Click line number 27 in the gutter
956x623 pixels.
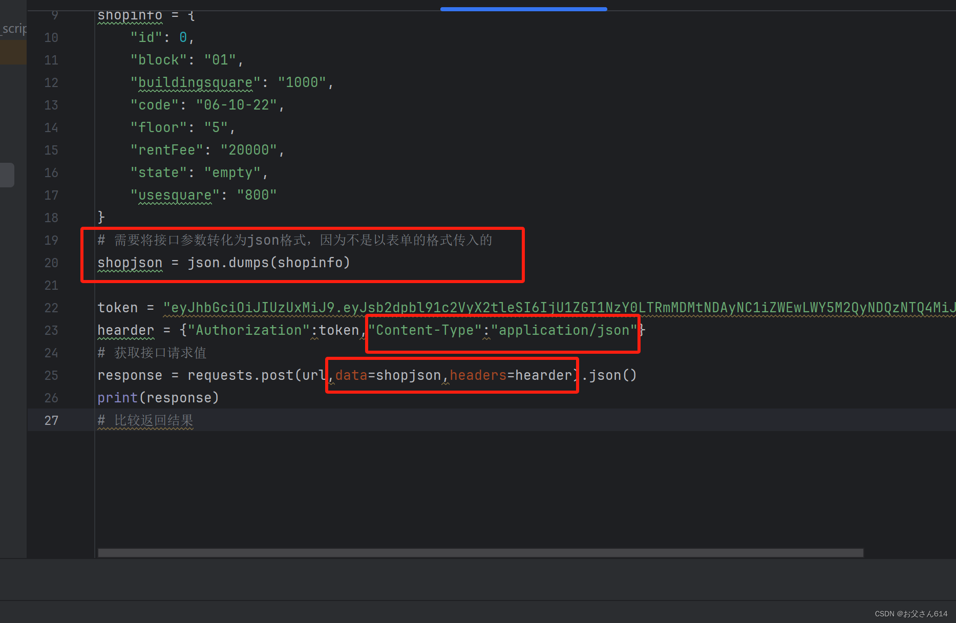(x=51, y=420)
